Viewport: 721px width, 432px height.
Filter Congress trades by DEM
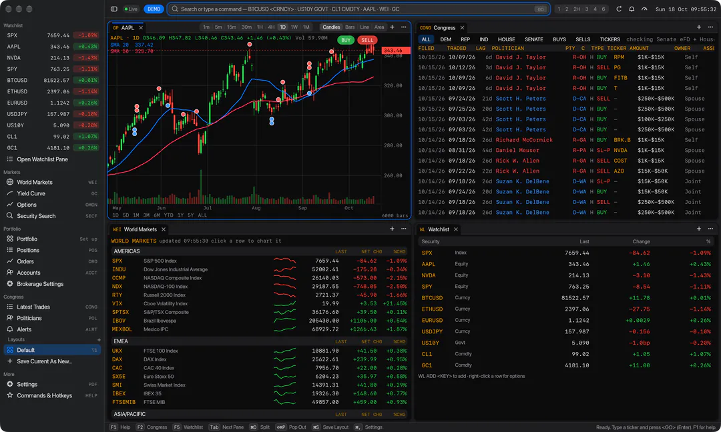pyautogui.click(x=445, y=39)
